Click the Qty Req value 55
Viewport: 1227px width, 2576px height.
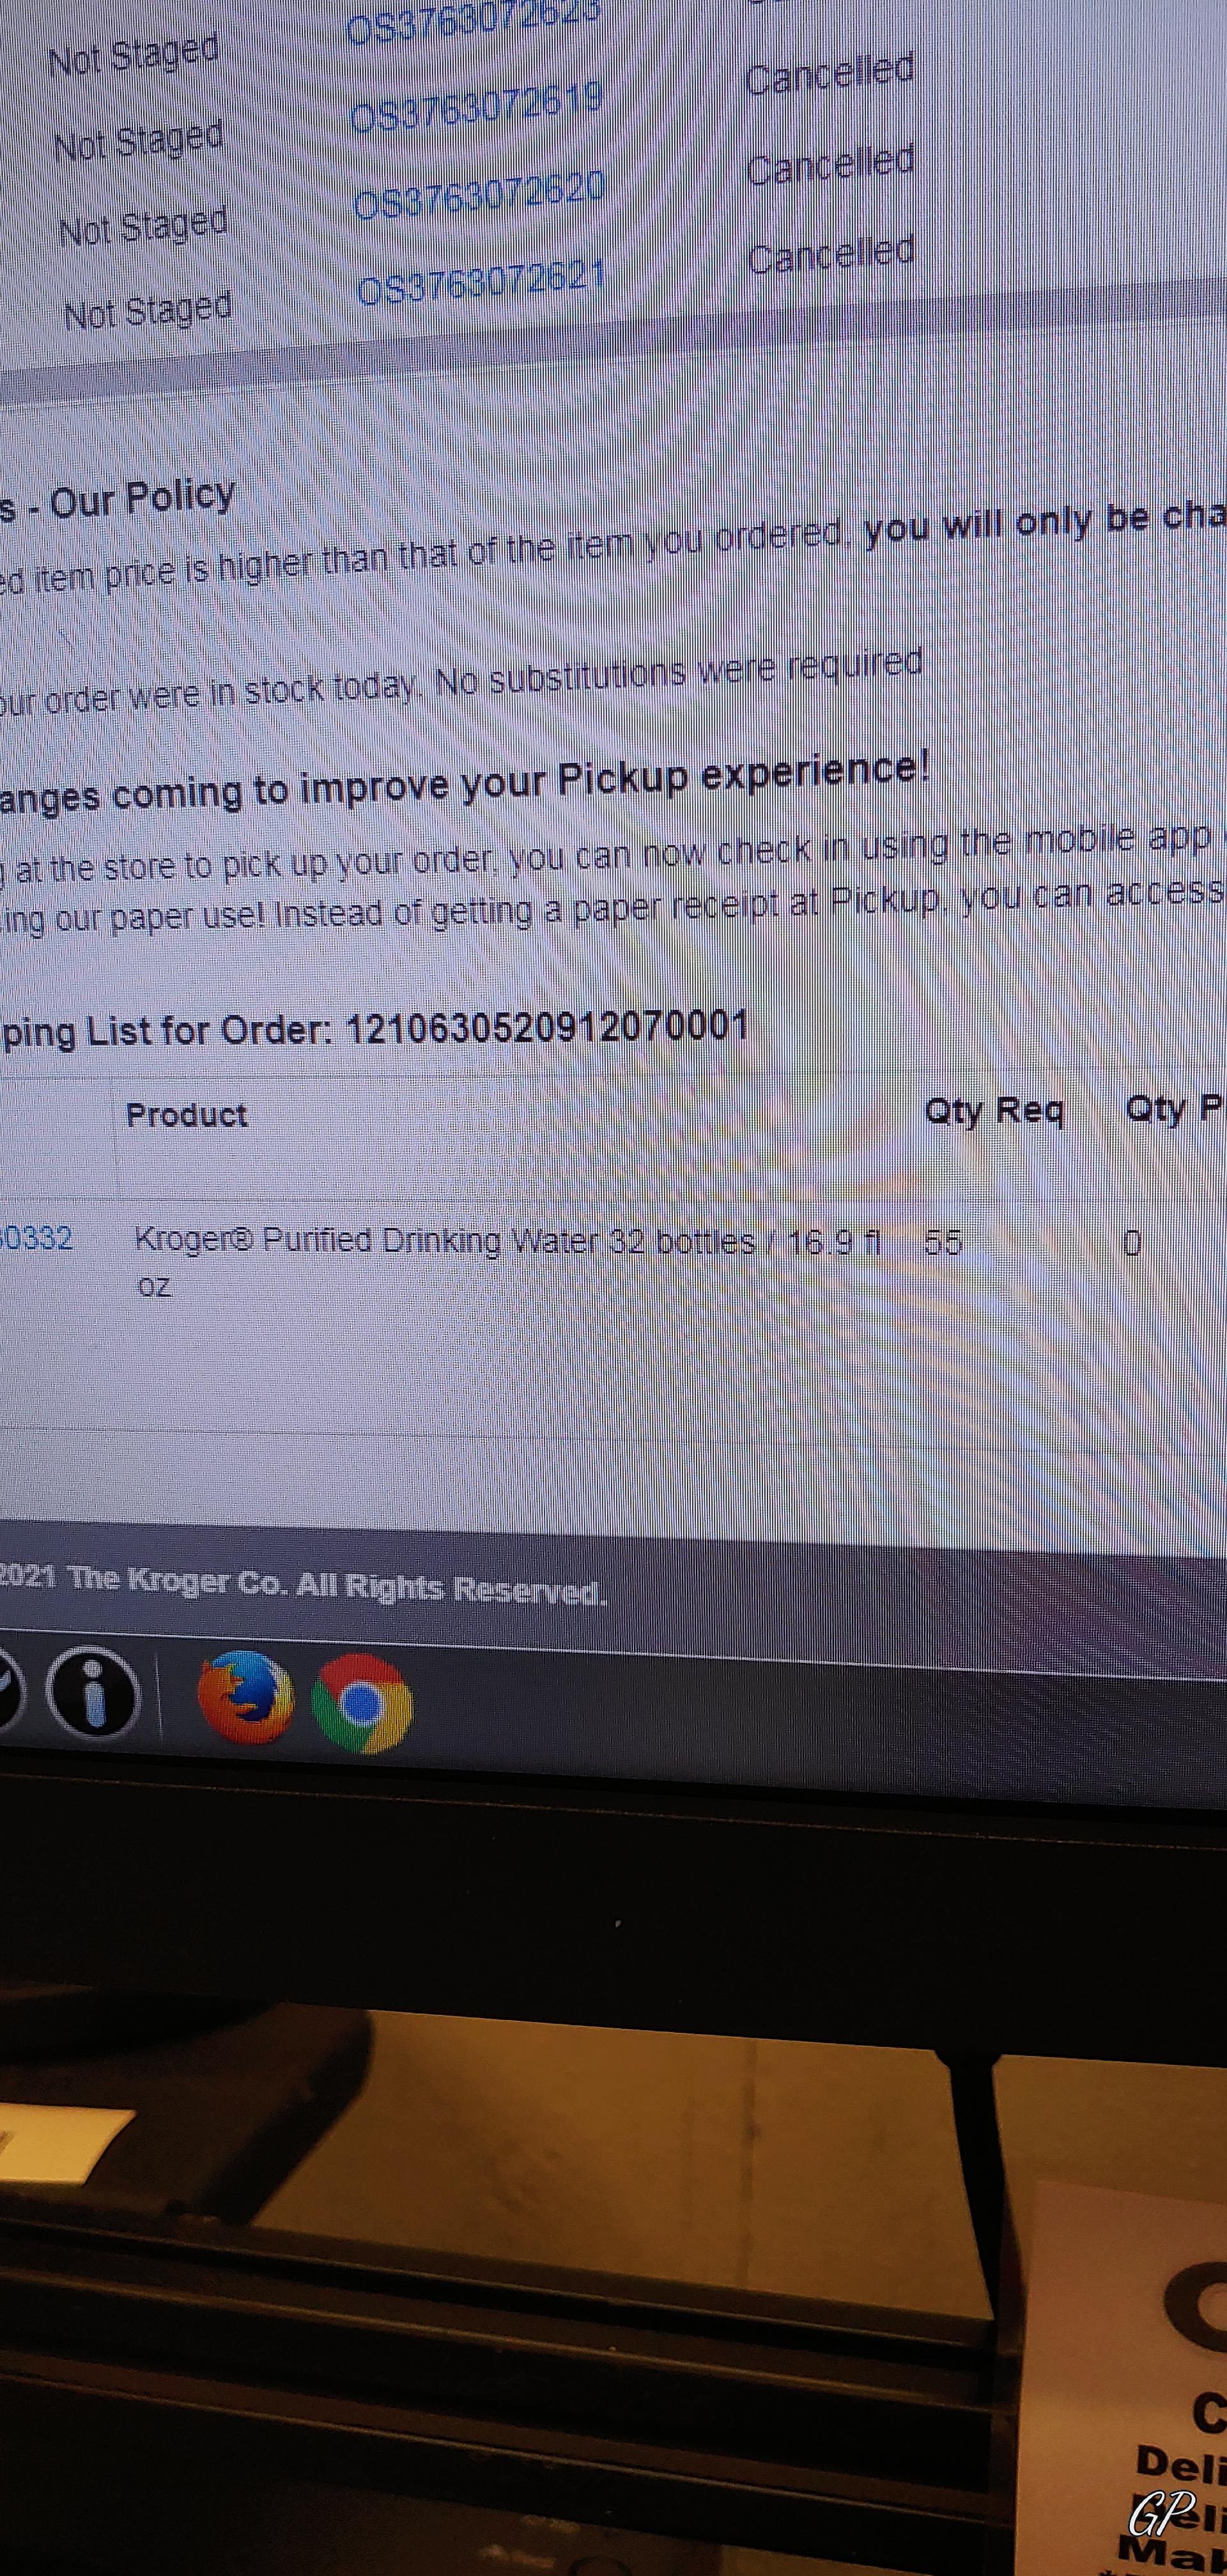[x=943, y=1242]
